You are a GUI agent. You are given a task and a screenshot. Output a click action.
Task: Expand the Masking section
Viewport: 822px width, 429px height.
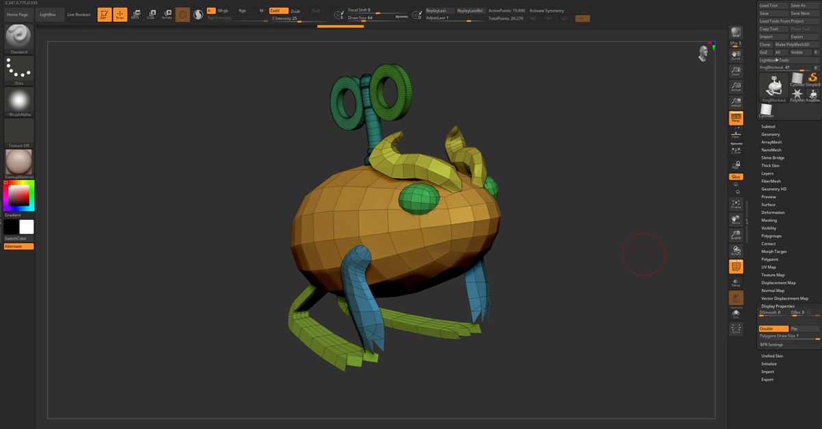769,220
